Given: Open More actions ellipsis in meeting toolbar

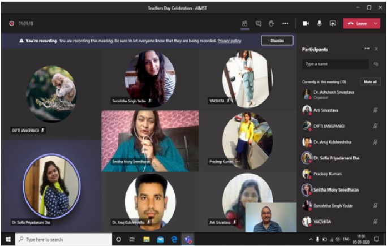Looking at the screenshot, I should click(x=285, y=23).
